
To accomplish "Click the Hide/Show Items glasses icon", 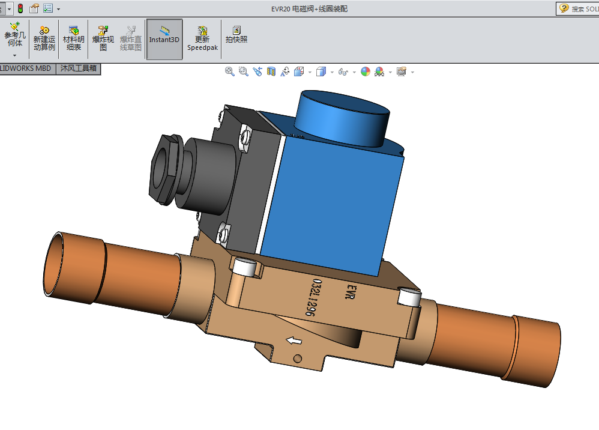I will click(x=343, y=71).
